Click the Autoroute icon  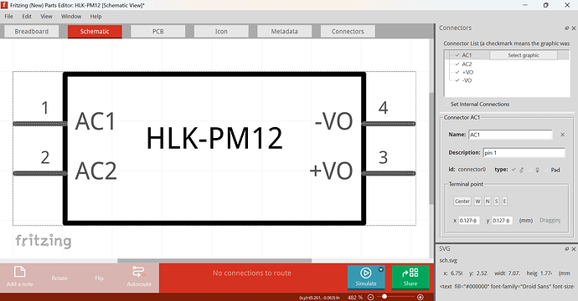138,272
